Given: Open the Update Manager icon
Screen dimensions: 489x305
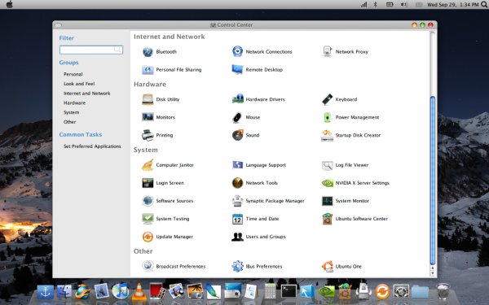Looking at the screenshot, I should (x=148, y=237).
